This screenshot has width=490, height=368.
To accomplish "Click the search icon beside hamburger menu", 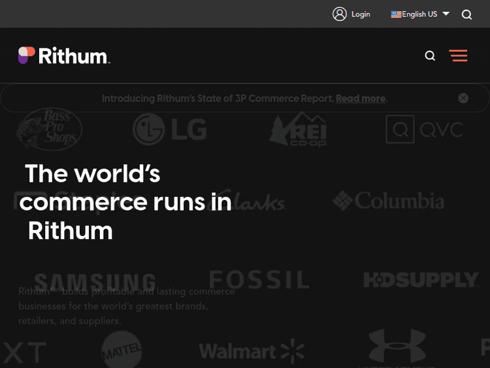I will (430, 56).
